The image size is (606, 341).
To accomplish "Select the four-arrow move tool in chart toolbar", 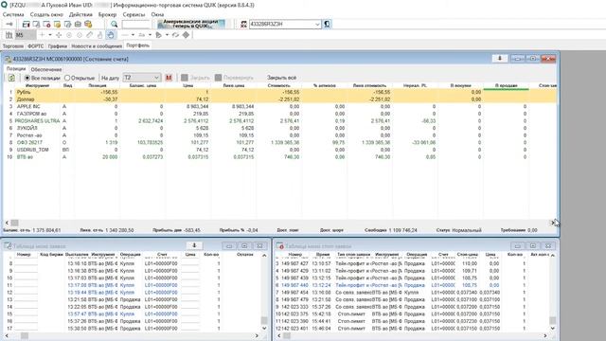I will (x=59, y=35).
